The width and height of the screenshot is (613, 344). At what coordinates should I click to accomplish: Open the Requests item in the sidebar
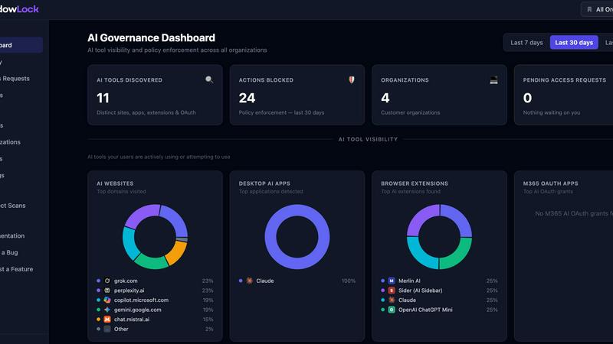click(15, 79)
